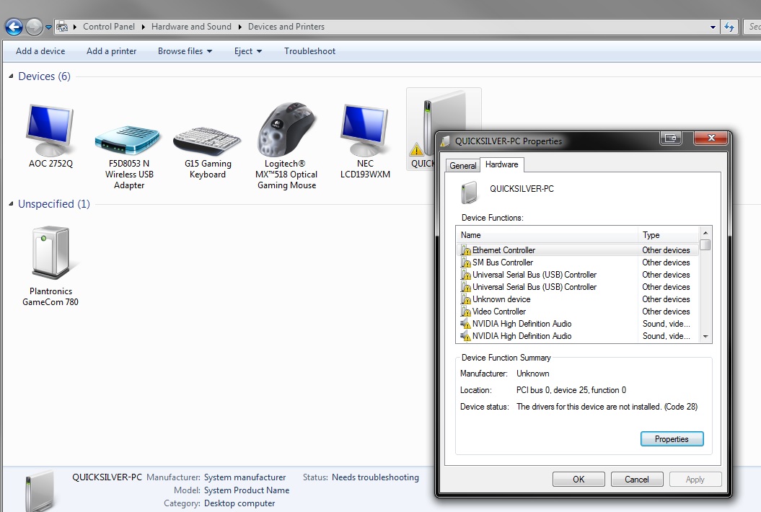The width and height of the screenshot is (761, 512).
Task: Click Add a printer
Action: pyautogui.click(x=111, y=51)
